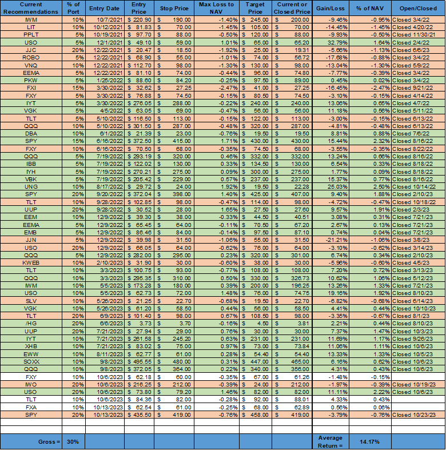446x450 pixels.
Task: Click the 326.73 closed price cell
Action: [x=292, y=278]
